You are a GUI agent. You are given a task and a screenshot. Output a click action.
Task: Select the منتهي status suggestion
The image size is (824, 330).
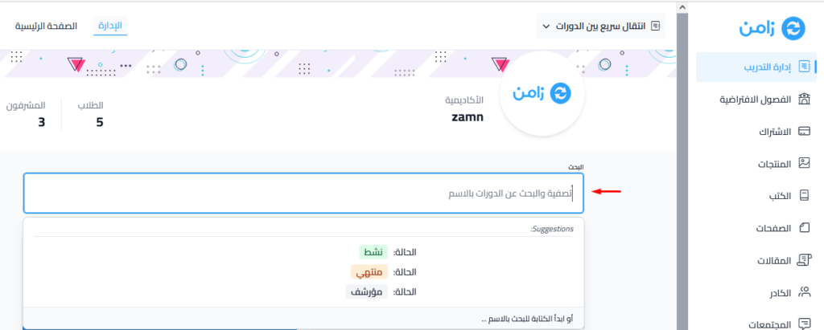point(384,272)
